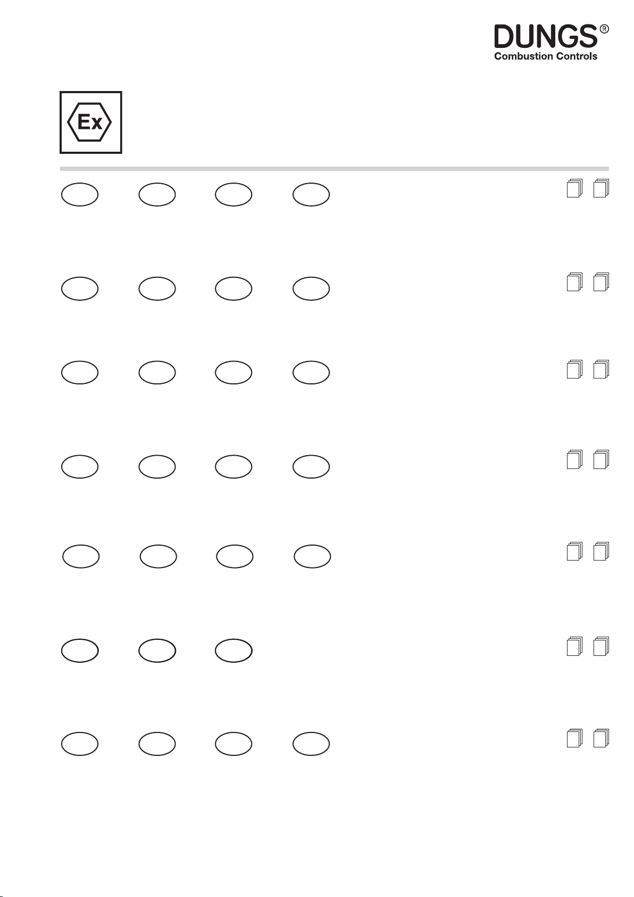Select the second oval in the bottom row

(157, 744)
